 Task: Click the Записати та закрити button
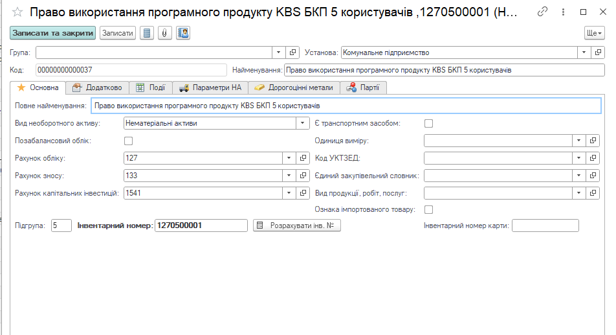[x=52, y=33]
